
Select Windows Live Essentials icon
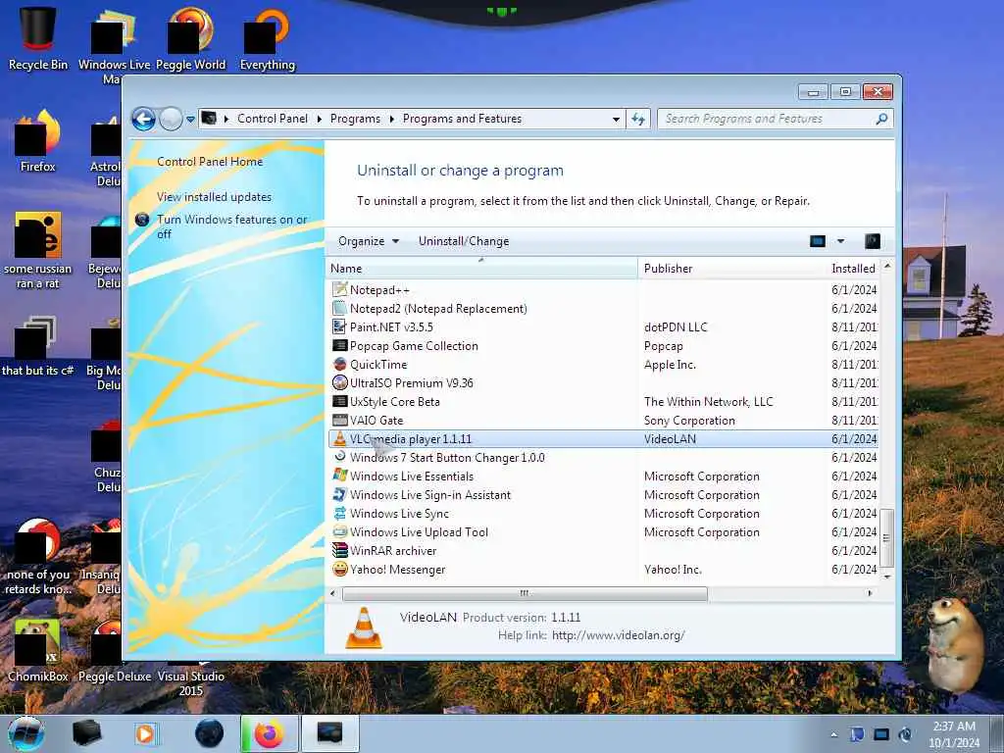(x=340, y=477)
